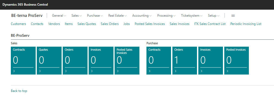Screen dimensions: 274x100
Task: Click the Sales group label above tiles
Action: [14, 43]
